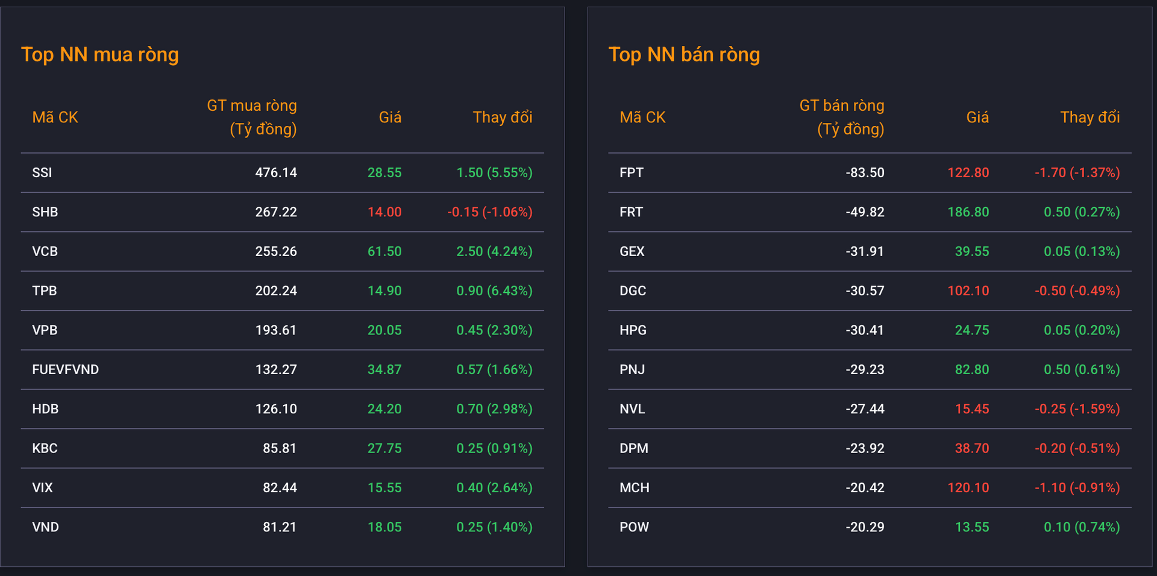The width and height of the screenshot is (1157, 576).
Task: Click Mã CK header in buy table
Action: (x=55, y=117)
